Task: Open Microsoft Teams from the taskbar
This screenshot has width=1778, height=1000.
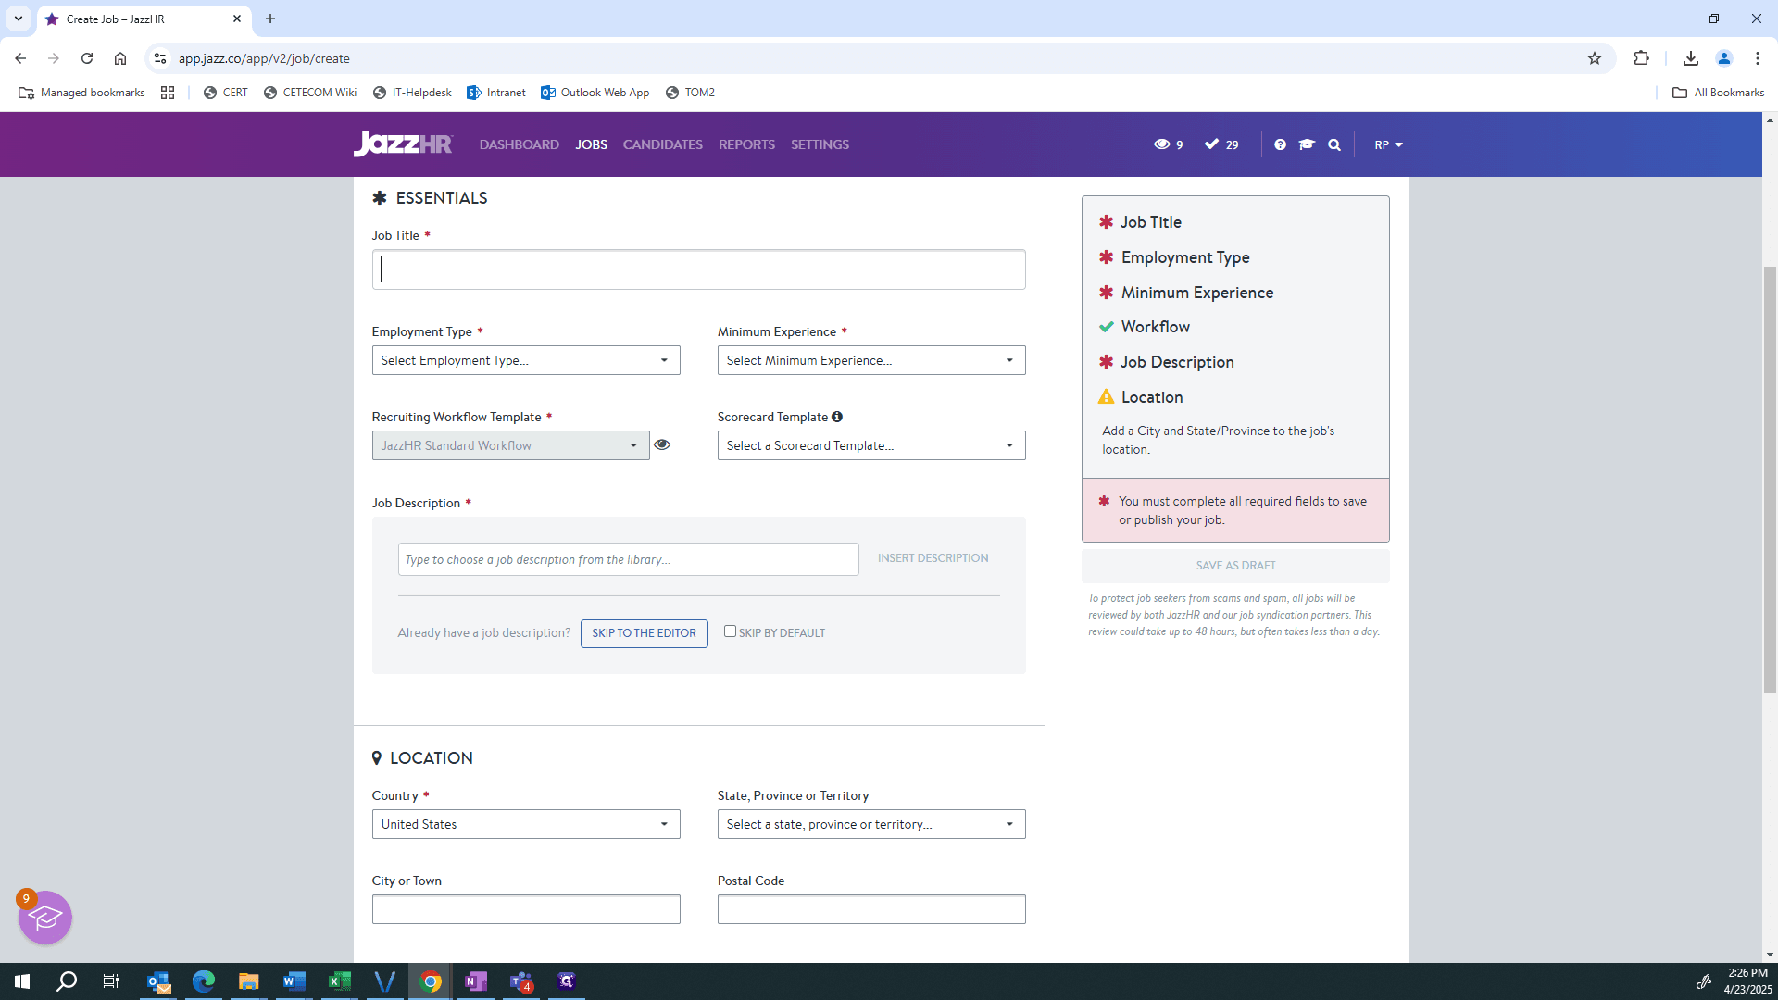Action: point(521,981)
